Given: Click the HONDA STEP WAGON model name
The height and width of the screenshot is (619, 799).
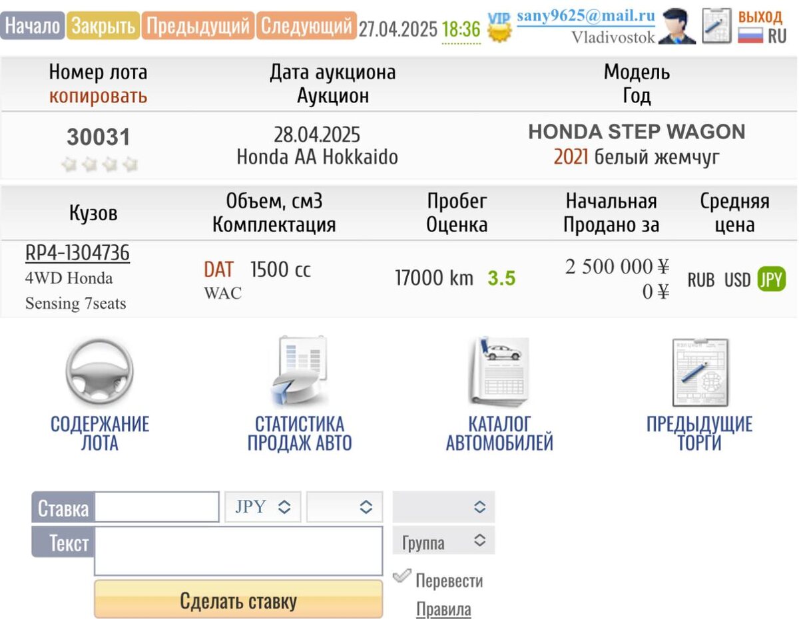Looking at the screenshot, I should [x=637, y=132].
